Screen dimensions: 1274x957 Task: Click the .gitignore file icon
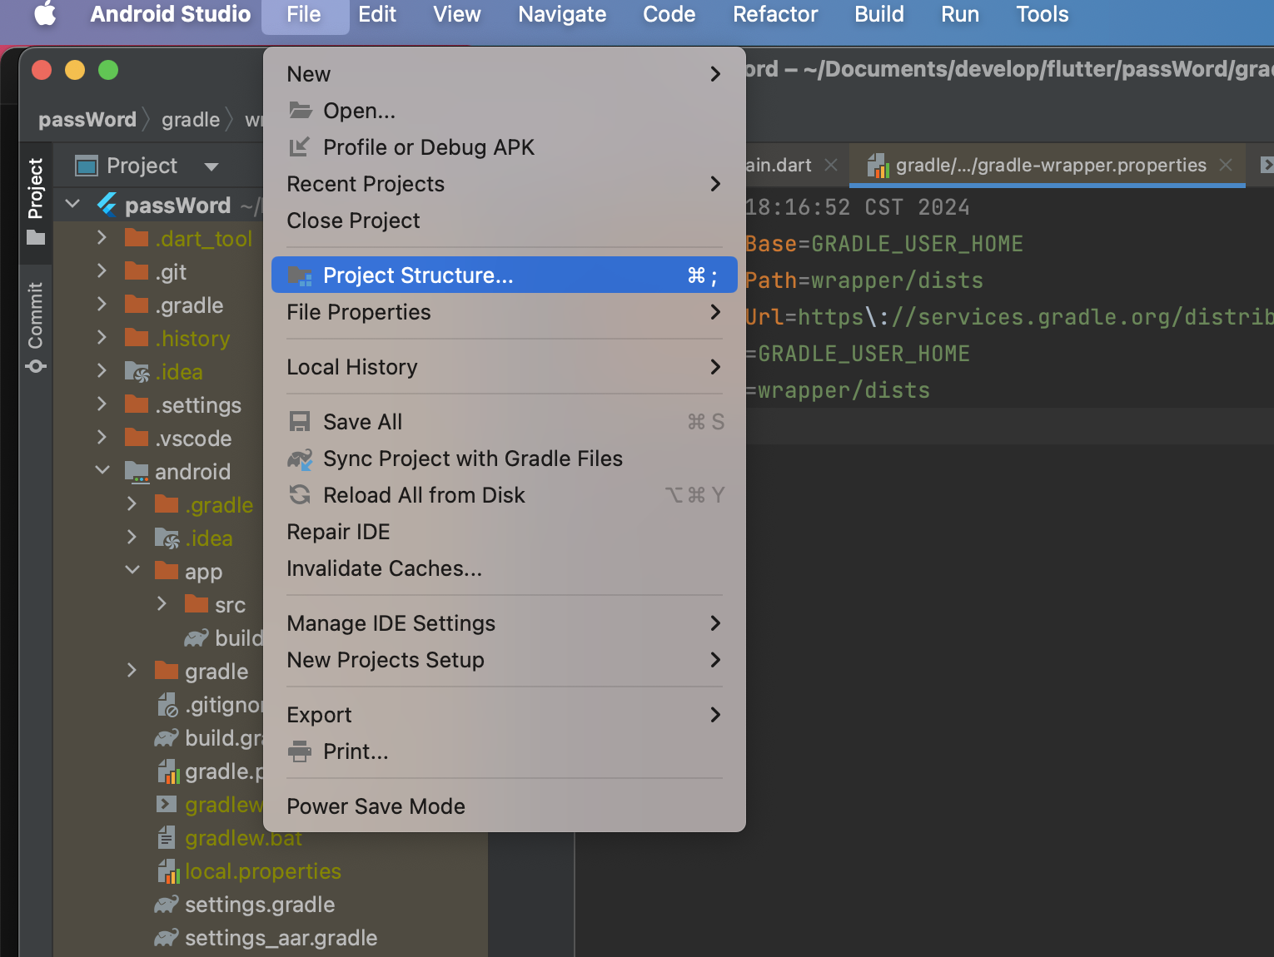167,705
